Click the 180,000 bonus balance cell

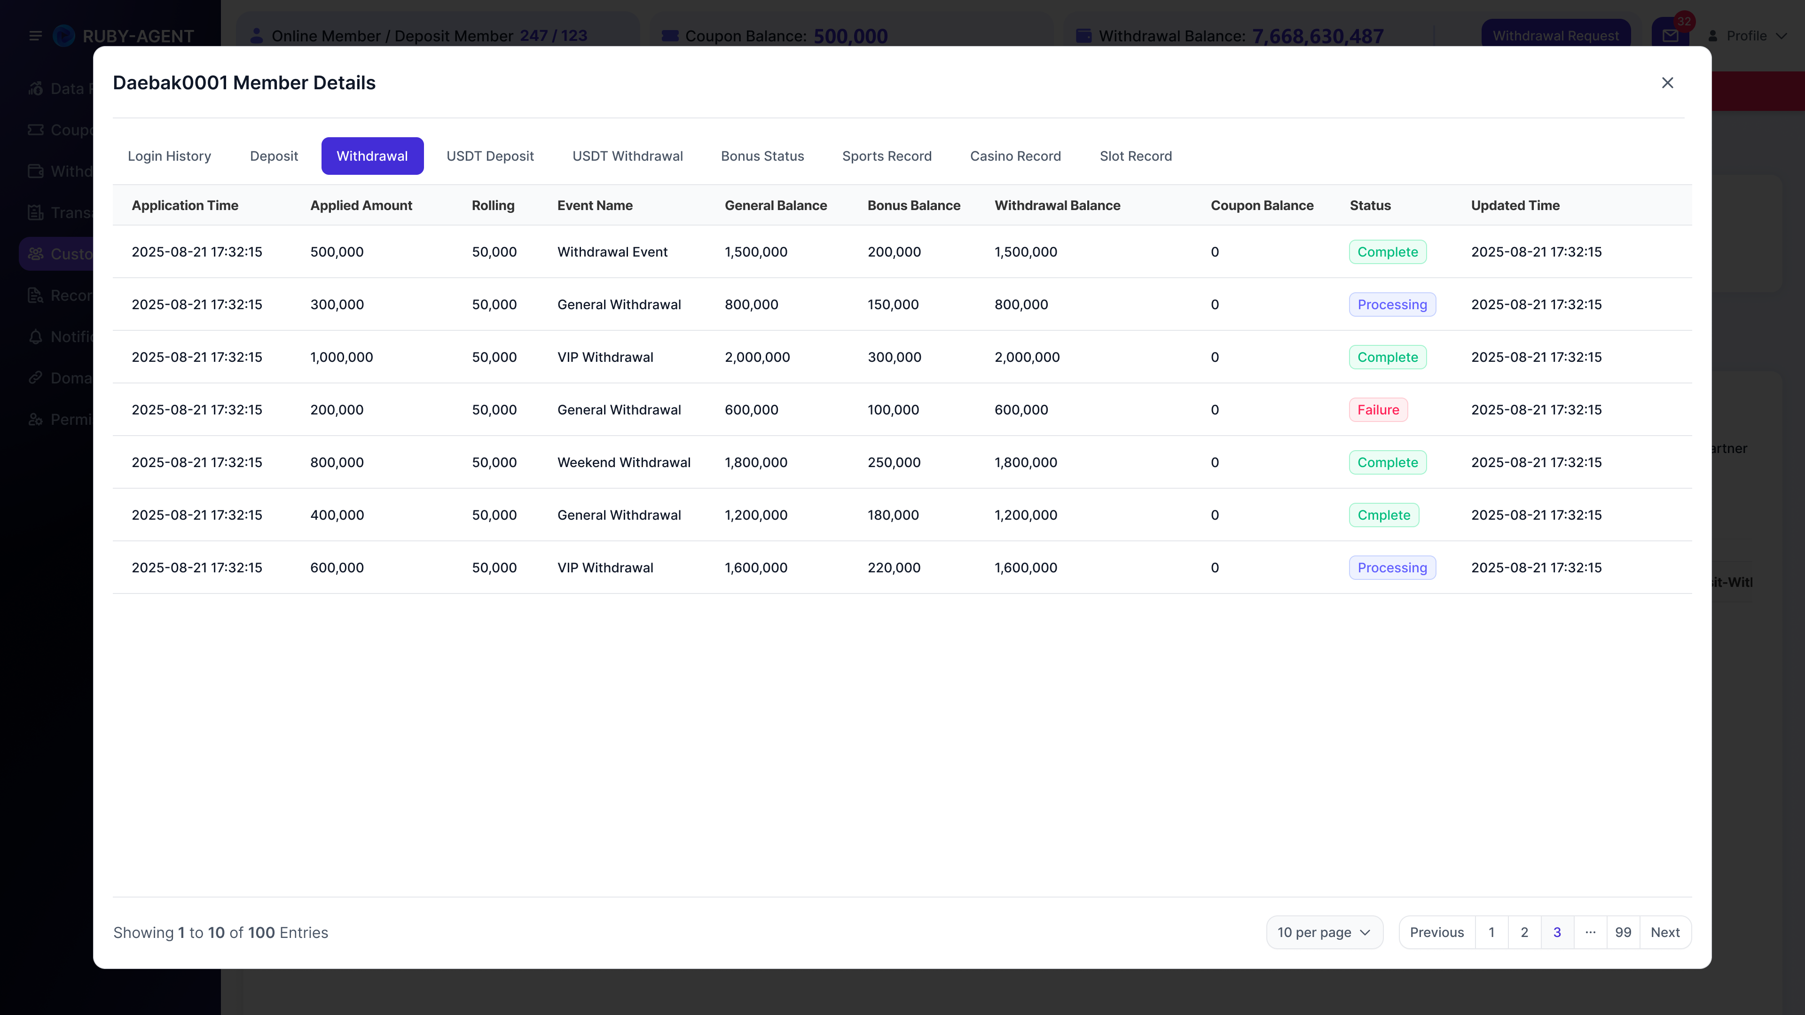[x=893, y=515]
